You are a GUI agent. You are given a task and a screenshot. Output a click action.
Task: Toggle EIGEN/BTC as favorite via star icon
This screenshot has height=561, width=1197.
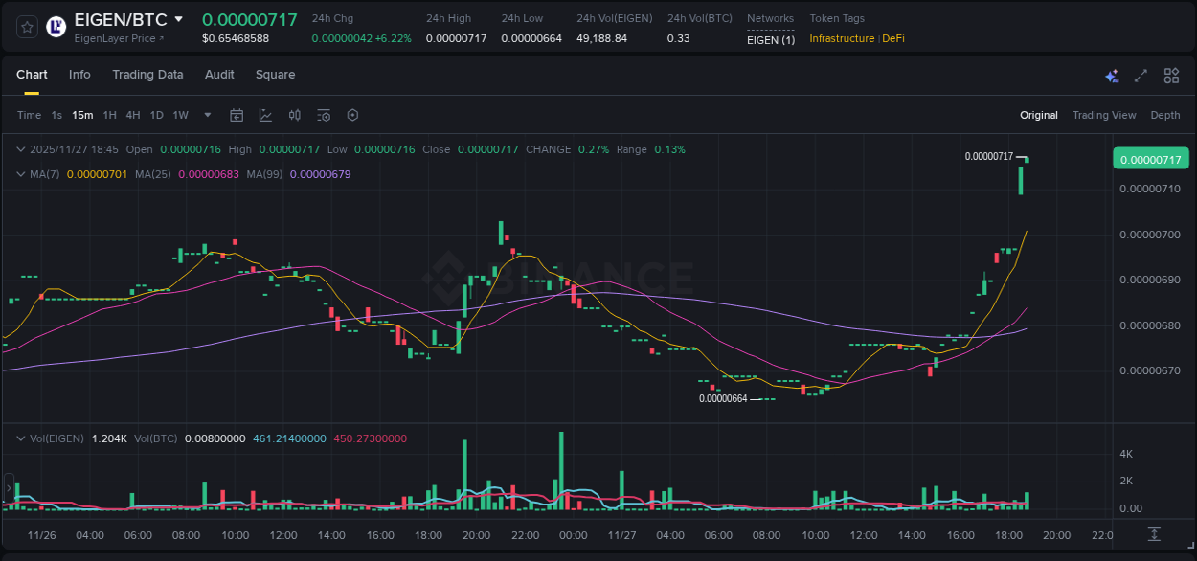pos(26,26)
